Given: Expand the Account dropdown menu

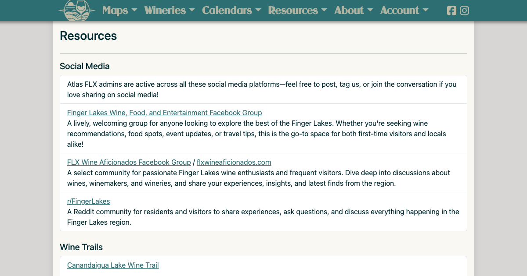Looking at the screenshot, I should coord(404,11).
